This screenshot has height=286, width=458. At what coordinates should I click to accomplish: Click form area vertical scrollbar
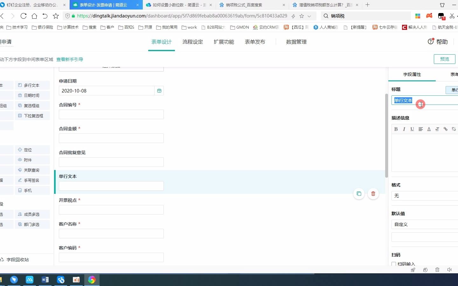click(386, 136)
